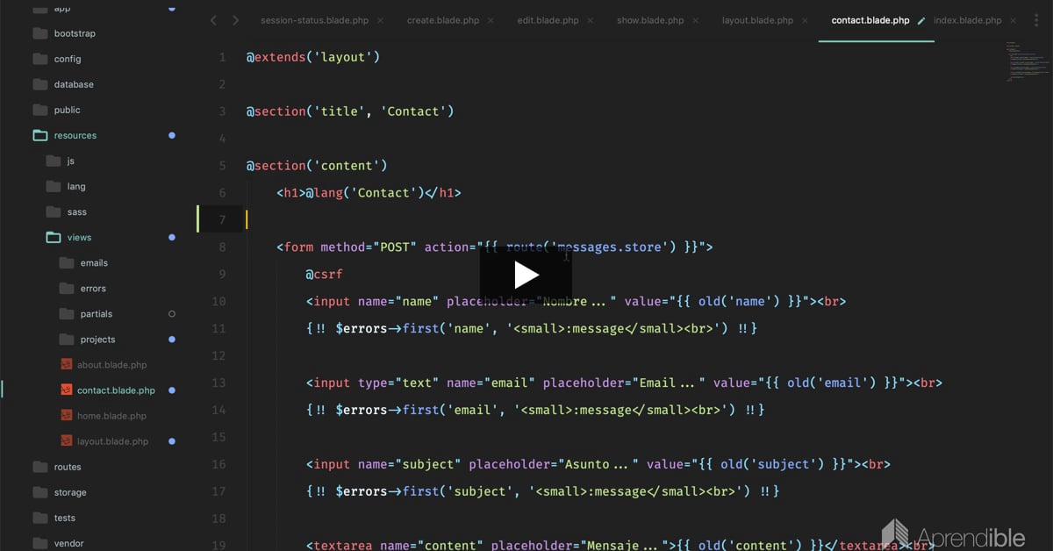Expand the errors folder
This screenshot has width=1053, height=551.
(93, 288)
